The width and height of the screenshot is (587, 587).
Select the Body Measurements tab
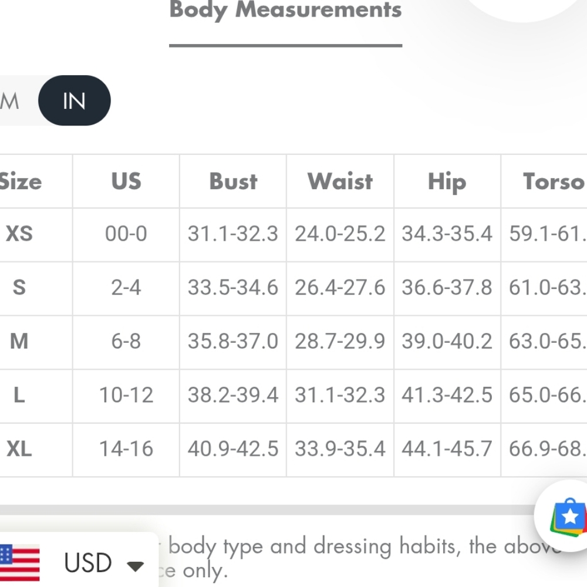tap(285, 11)
